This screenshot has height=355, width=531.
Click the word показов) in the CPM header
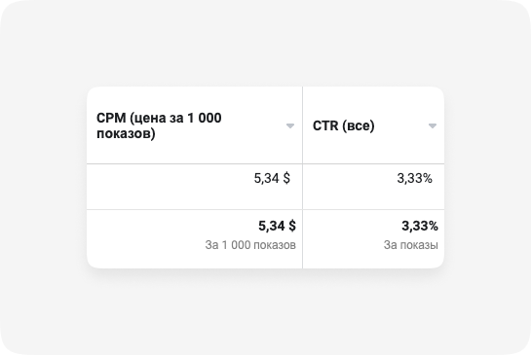126,133
